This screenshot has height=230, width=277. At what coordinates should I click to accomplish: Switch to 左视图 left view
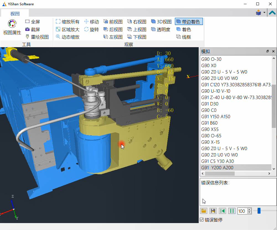(113, 37)
